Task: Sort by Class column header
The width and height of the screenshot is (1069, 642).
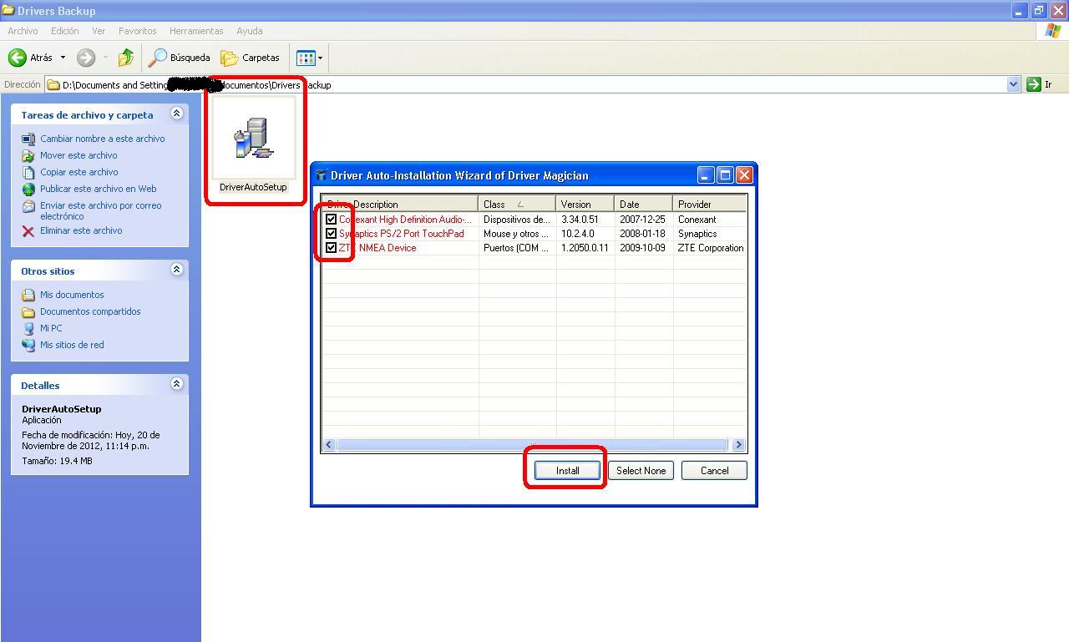Action: coord(517,204)
